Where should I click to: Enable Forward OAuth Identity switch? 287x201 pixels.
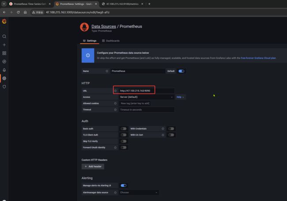pyautogui.click(x=124, y=148)
